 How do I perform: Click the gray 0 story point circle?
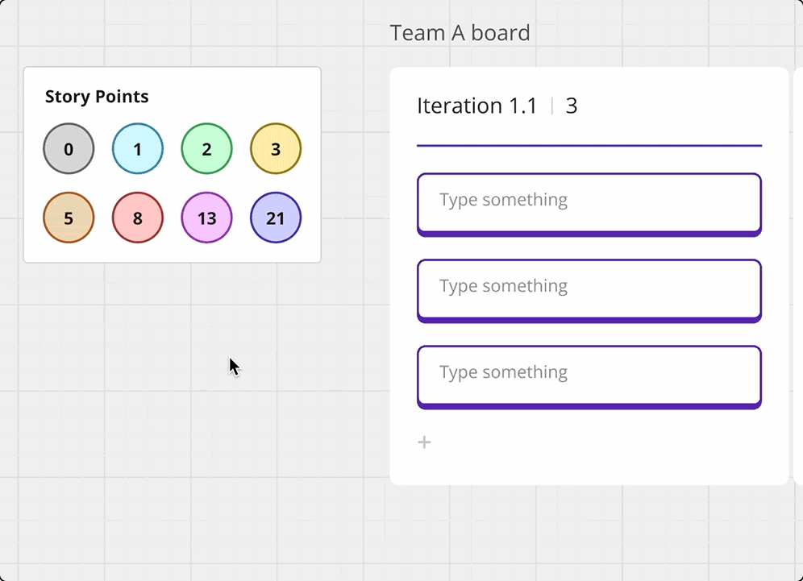pos(69,149)
